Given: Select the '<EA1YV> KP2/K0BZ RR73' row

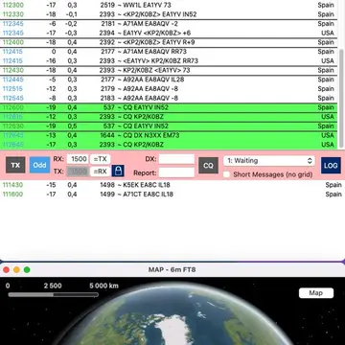Looking at the screenshot, I should (169, 60).
